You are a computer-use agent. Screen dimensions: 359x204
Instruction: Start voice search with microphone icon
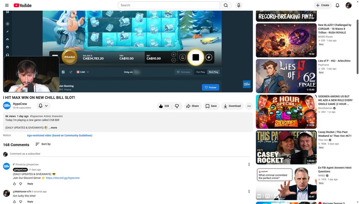(239, 5)
